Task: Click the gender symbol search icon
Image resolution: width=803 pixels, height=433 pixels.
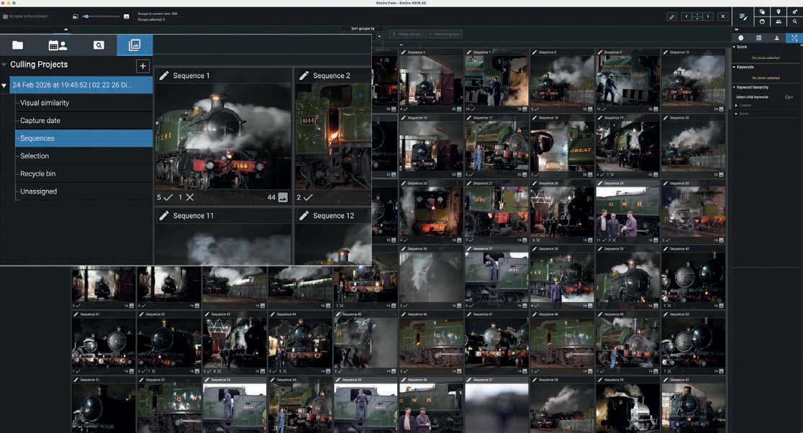Action: coord(795,12)
